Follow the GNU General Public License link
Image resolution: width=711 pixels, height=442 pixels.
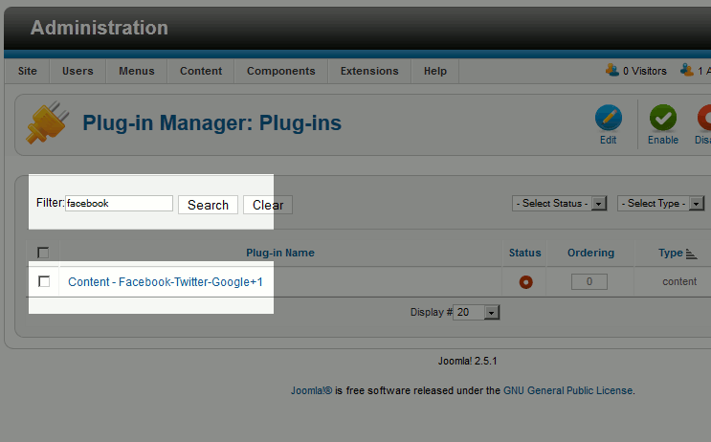click(567, 390)
